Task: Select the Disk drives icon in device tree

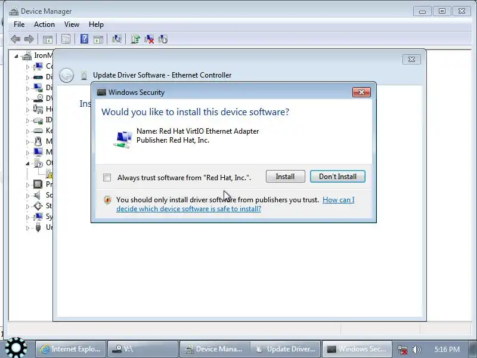Action: (x=38, y=77)
